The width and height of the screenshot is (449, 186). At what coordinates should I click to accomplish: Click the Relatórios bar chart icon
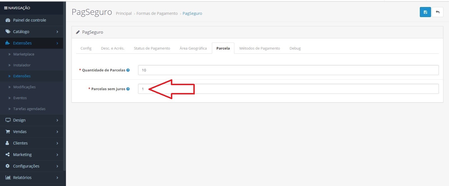pyautogui.click(x=8, y=178)
